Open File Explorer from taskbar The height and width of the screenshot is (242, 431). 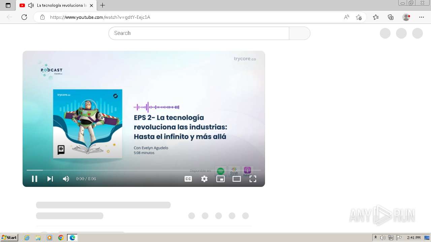point(38,238)
